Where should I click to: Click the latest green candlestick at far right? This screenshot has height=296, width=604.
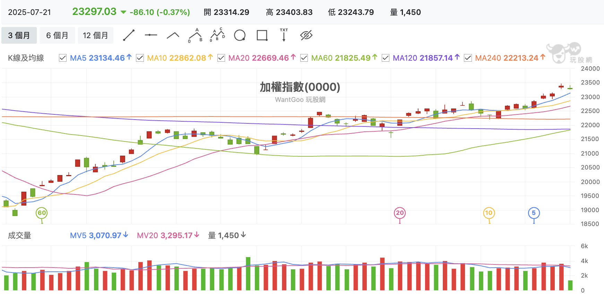click(x=570, y=88)
